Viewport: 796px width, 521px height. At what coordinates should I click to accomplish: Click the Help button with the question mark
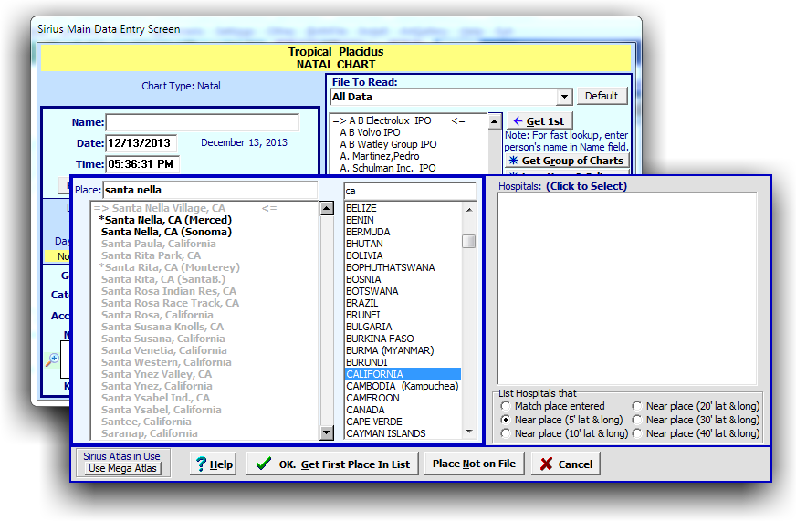coord(214,464)
